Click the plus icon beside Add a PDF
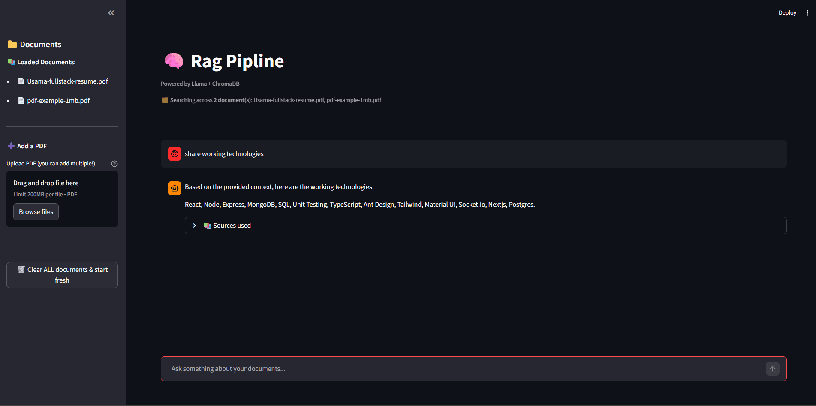The image size is (816, 406). [11, 146]
